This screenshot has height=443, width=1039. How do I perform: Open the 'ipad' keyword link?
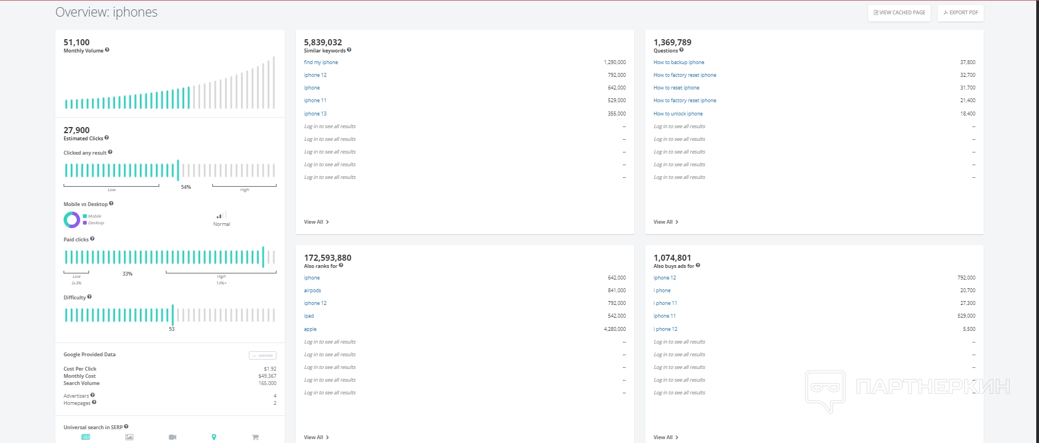pyautogui.click(x=309, y=316)
